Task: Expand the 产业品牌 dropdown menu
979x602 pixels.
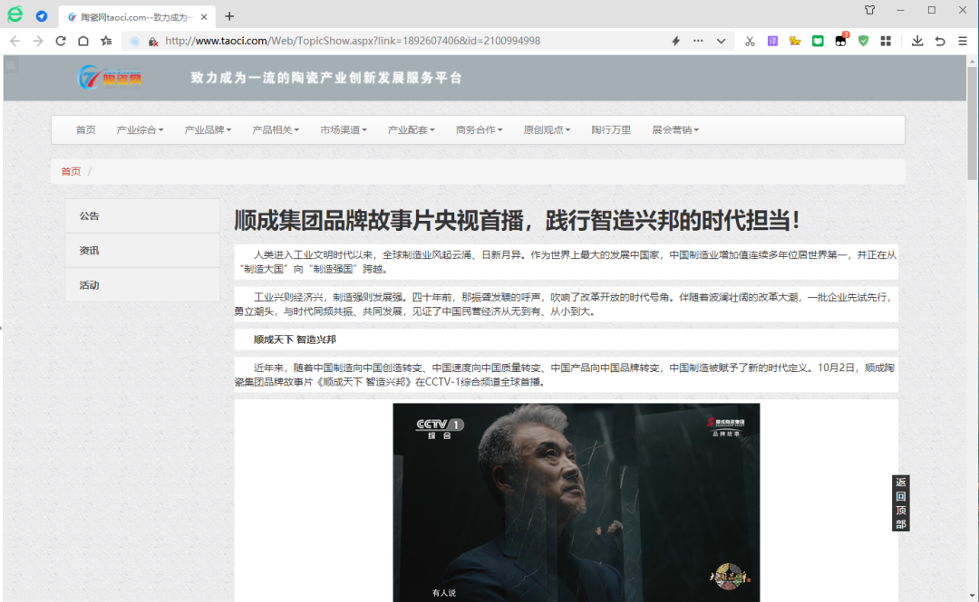Action: (x=208, y=129)
